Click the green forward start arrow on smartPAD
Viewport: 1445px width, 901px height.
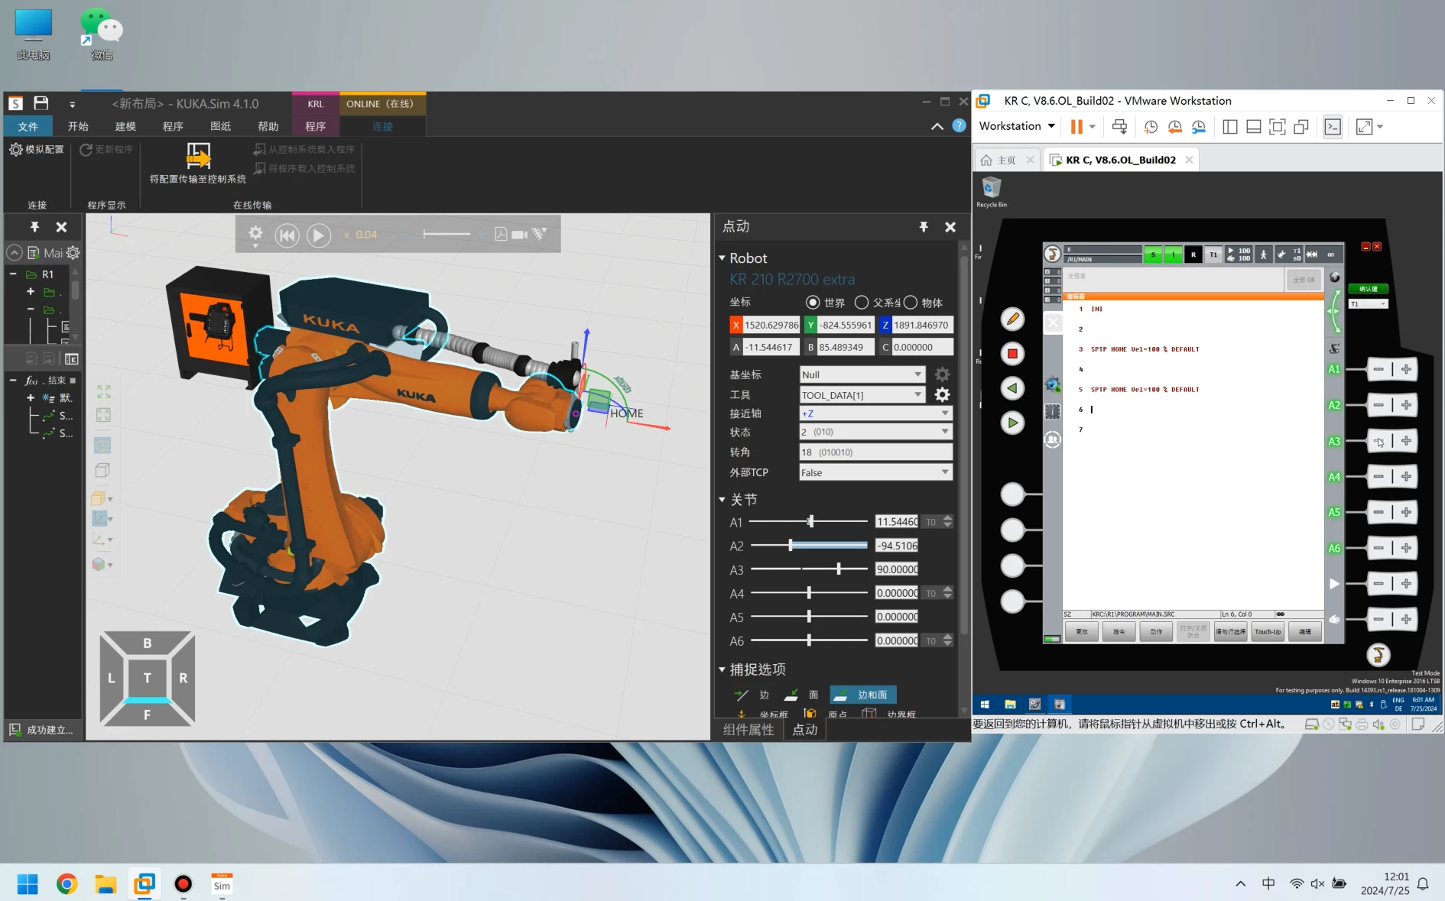point(1012,423)
